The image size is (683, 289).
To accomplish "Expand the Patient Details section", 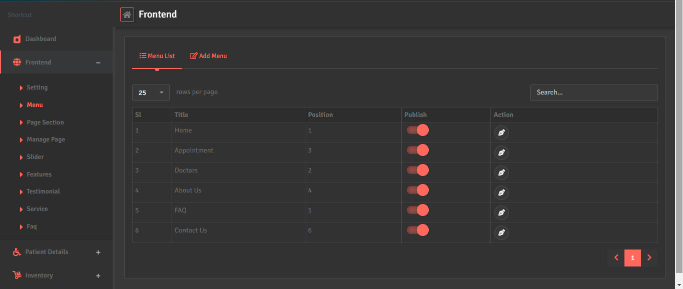I will 98,252.
